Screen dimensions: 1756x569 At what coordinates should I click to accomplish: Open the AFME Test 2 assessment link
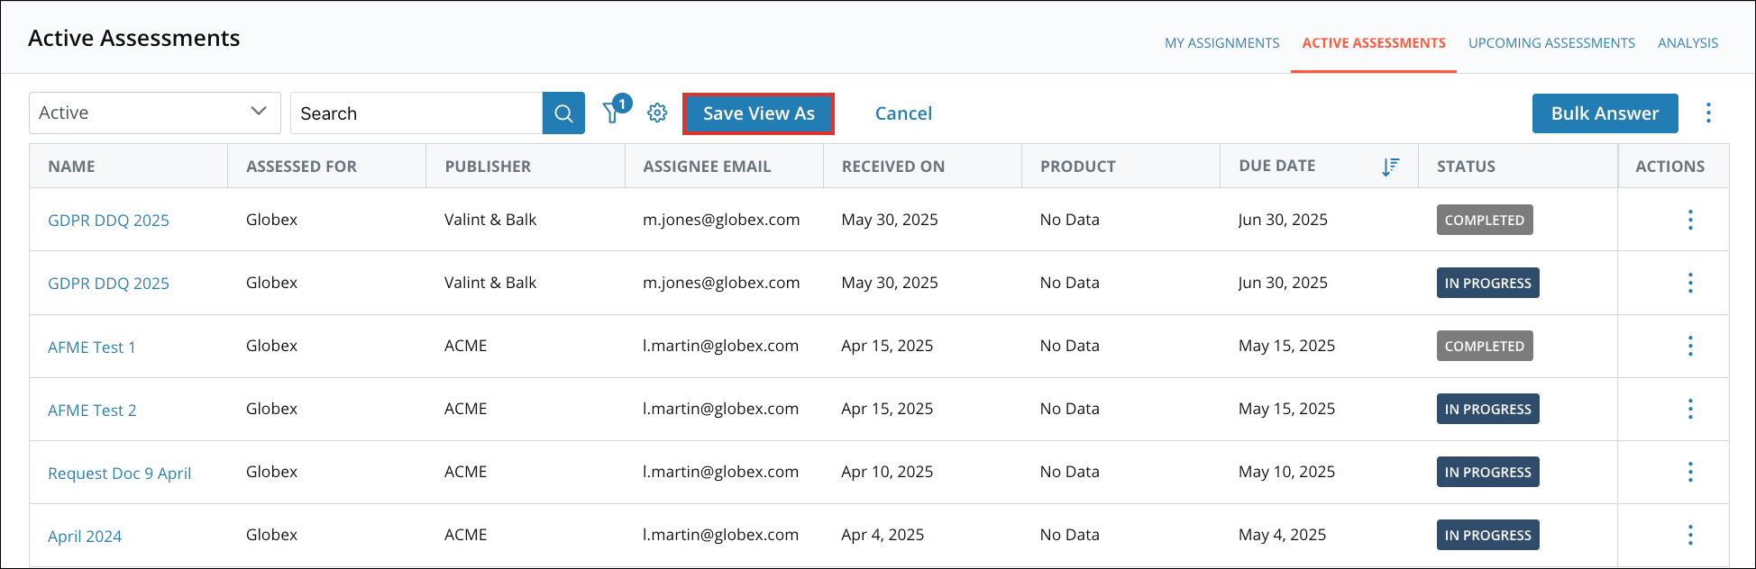(92, 411)
